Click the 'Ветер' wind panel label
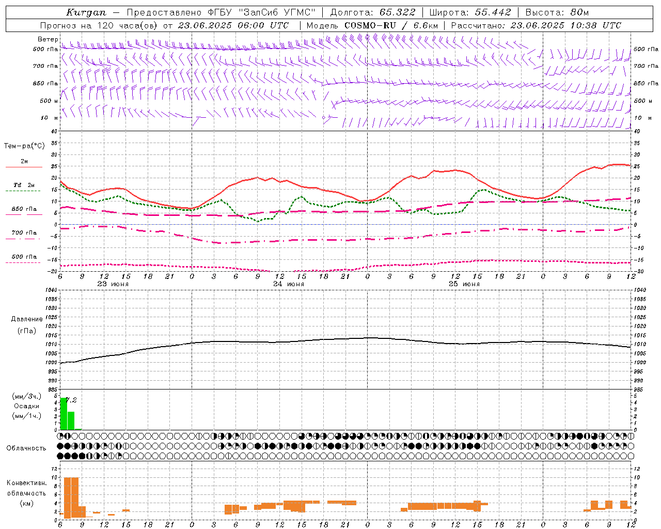 click(x=48, y=39)
